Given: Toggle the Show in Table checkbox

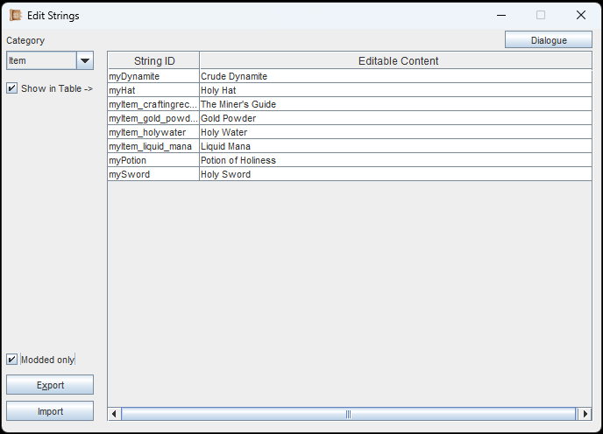Looking at the screenshot, I should point(12,88).
